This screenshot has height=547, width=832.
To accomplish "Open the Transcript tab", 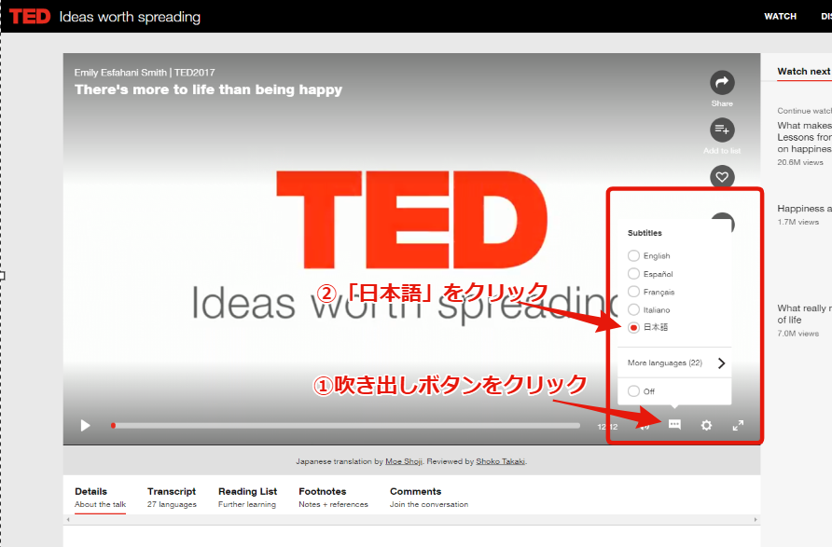I will [x=172, y=498].
